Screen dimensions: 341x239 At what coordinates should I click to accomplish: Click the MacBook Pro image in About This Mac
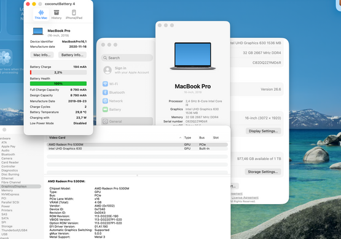click(x=193, y=56)
